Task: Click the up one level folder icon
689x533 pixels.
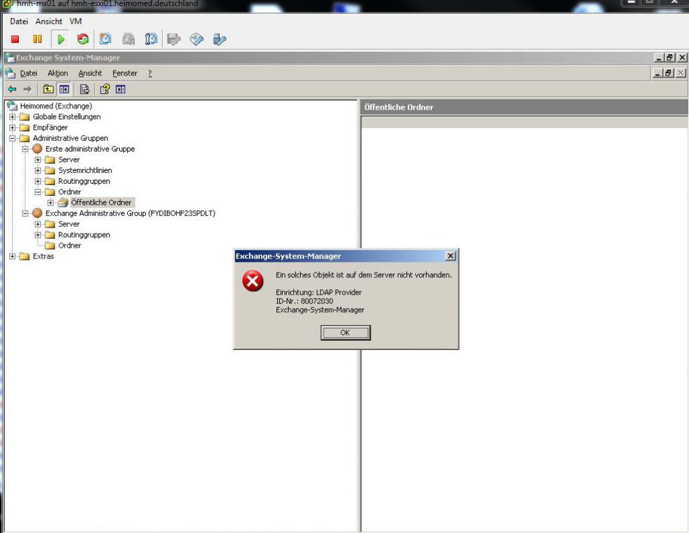Action: (48, 90)
